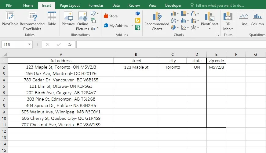Switch to the Home tab
Image resolution: width=266 pixels, height=153 pixels.
(28, 5)
